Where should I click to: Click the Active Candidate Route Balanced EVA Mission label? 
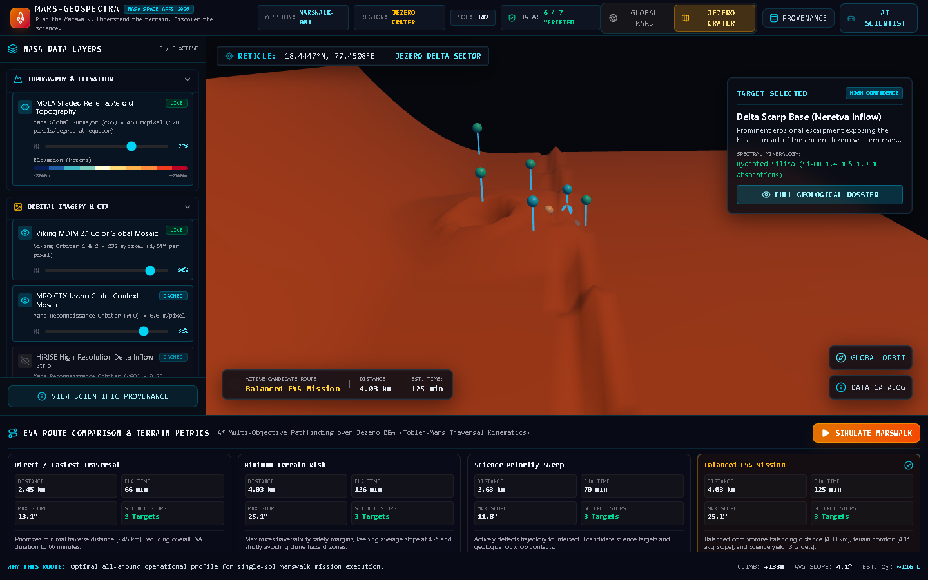pos(293,389)
